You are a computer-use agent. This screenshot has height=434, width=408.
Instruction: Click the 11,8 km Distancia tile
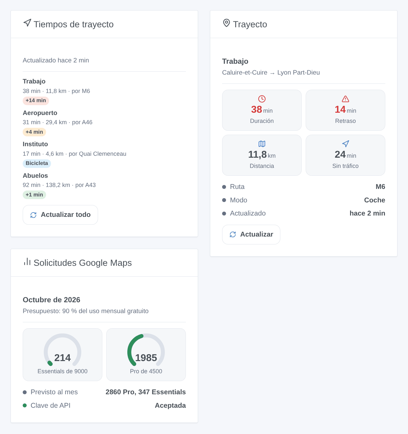pos(262,155)
